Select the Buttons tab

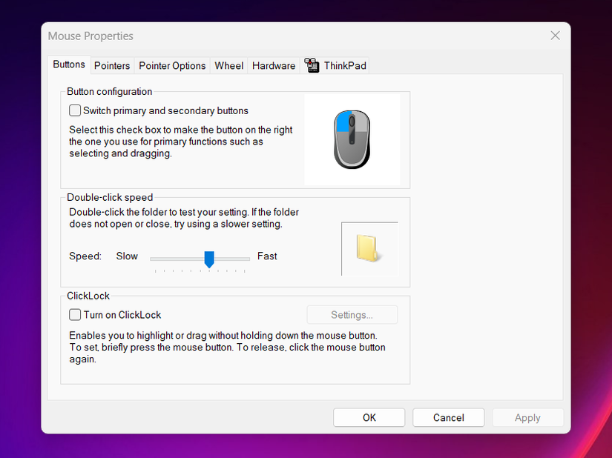[68, 64]
